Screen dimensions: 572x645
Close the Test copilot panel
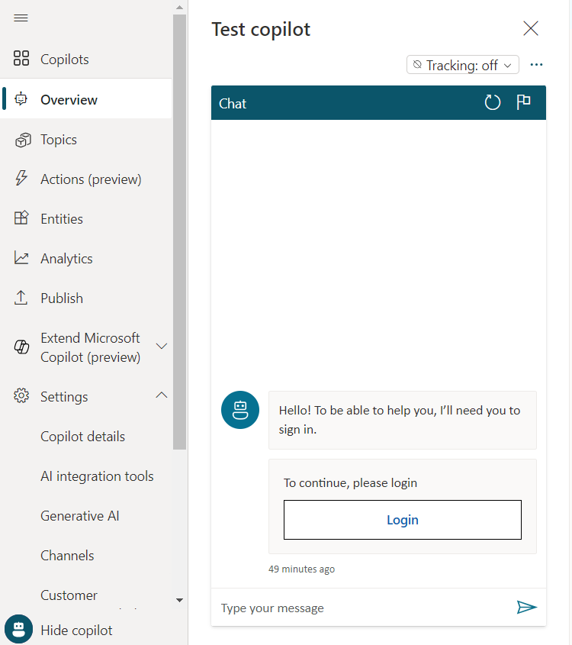[x=530, y=29]
